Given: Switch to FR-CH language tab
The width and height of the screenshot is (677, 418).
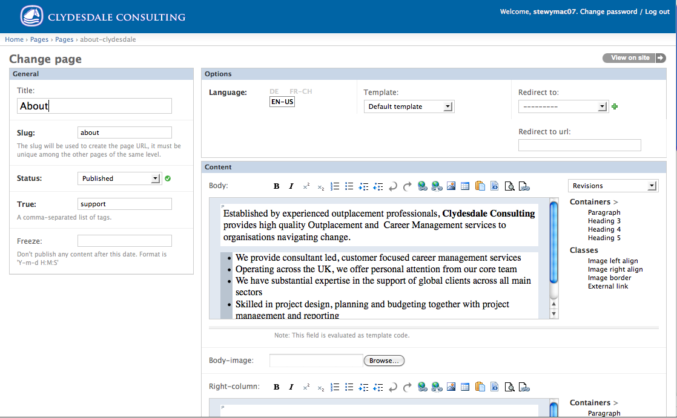Looking at the screenshot, I should coord(300,91).
